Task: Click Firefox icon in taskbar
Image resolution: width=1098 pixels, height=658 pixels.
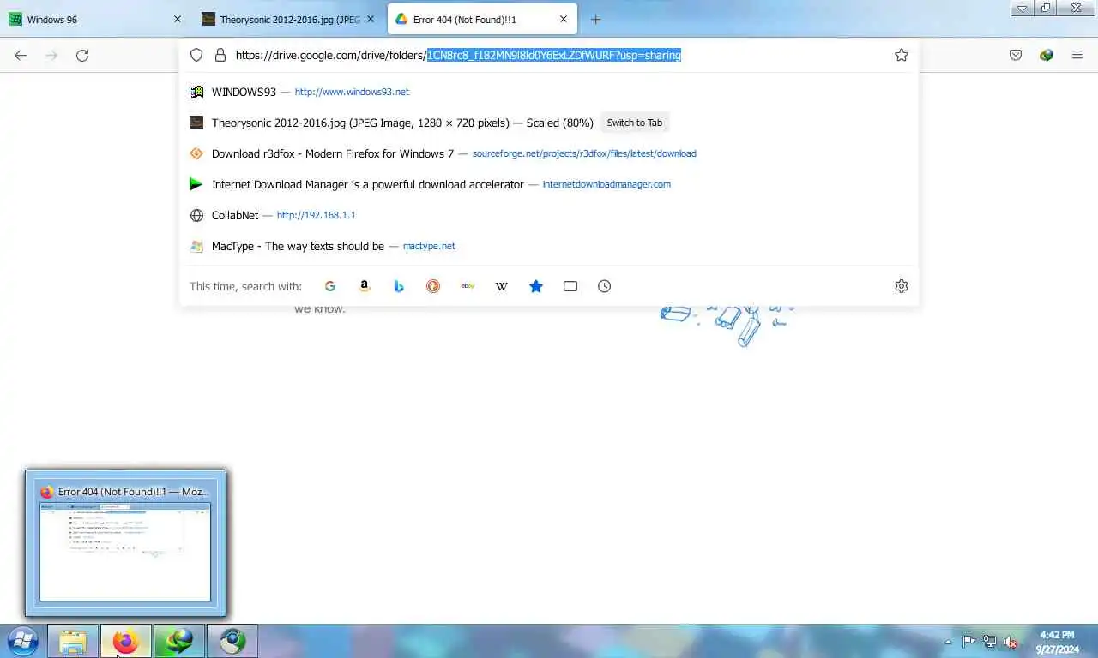Action: [126, 641]
